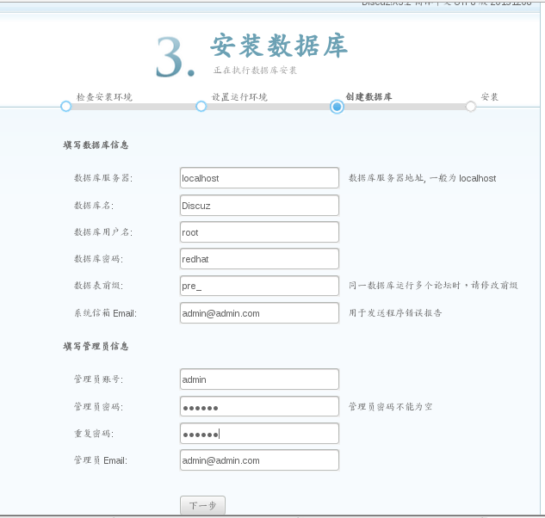Click the 检查安装环境 step circle
This screenshot has height=518, width=545.
tap(65, 107)
